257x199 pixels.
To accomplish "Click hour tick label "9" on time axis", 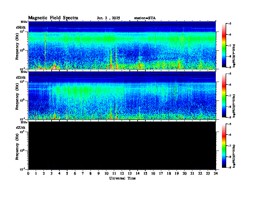I will tap(99, 174).
